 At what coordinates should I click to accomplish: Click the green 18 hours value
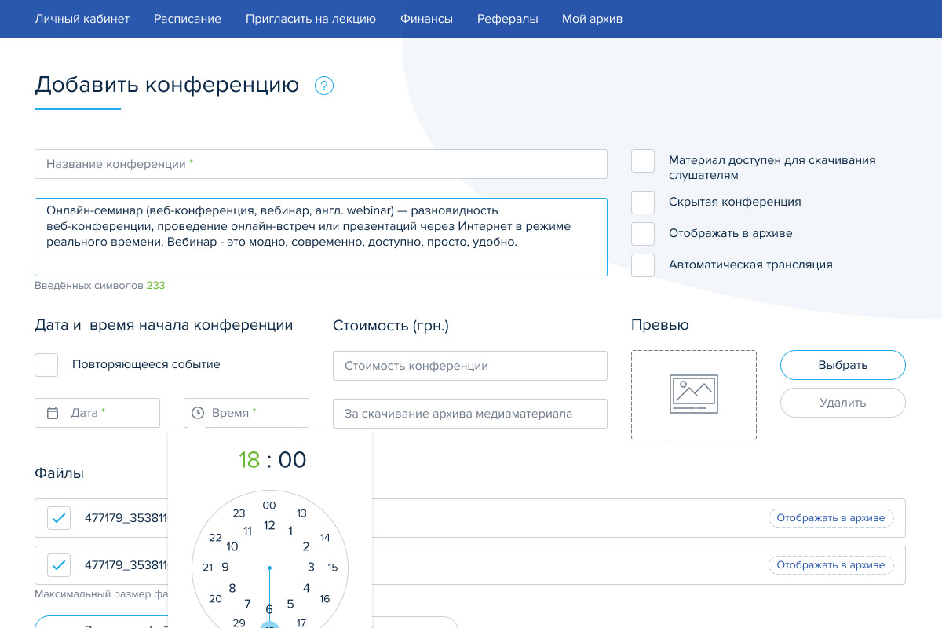[x=249, y=459]
